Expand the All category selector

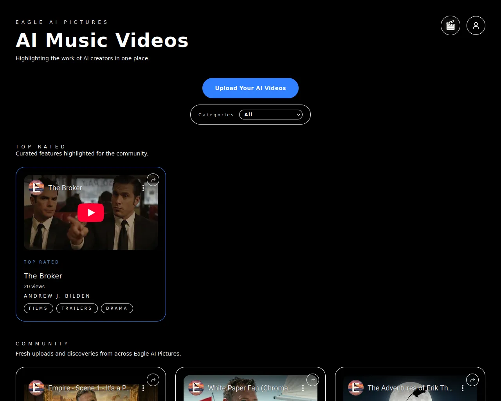271,114
